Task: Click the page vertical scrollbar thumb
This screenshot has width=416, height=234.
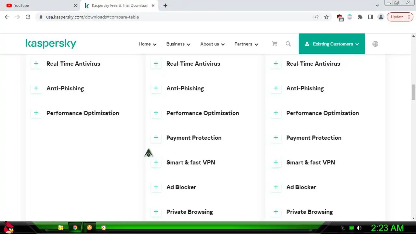Action: coord(413,92)
